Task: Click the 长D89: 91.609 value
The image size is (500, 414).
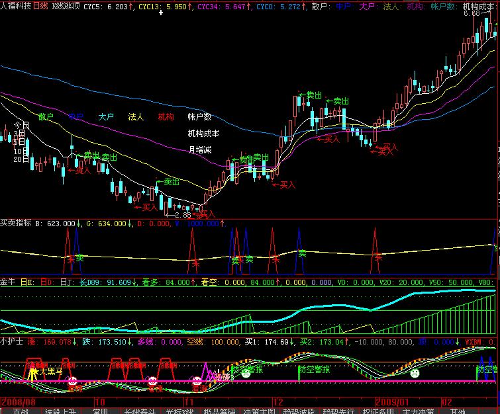Action: click(x=109, y=282)
